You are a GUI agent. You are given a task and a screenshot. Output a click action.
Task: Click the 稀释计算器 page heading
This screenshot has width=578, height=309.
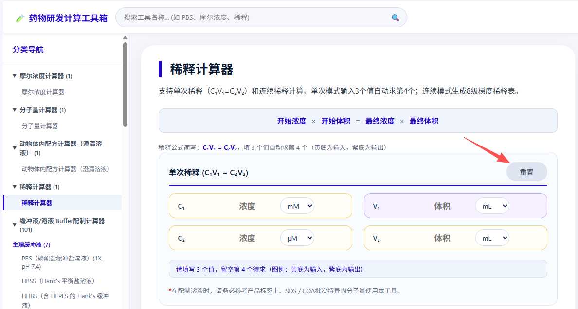[201, 69]
